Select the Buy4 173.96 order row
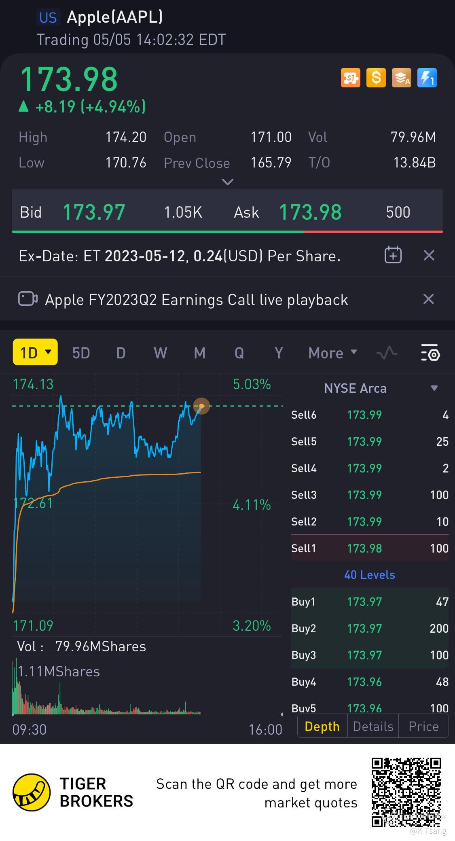The image size is (455, 841). (x=370, y=682)
